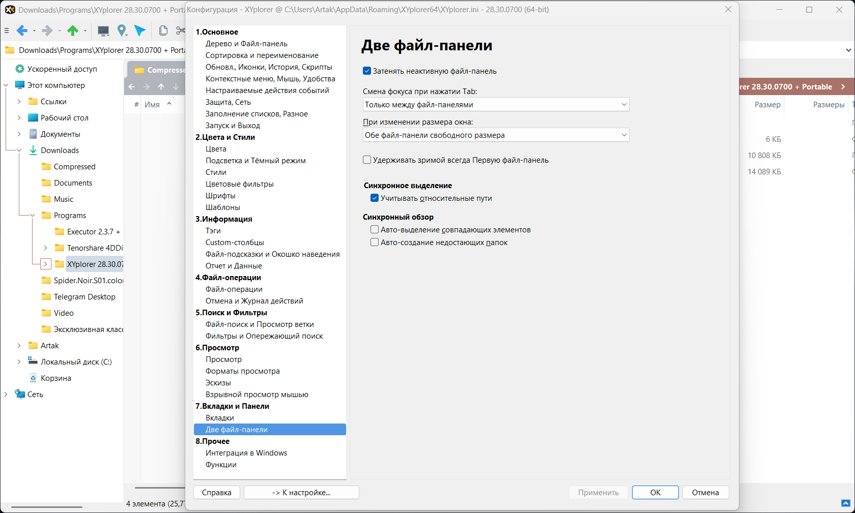The image size is (855, 513).
Task: Enable Удерживать зримой всегда Первую файл-панель
Action: click(367, 160)
